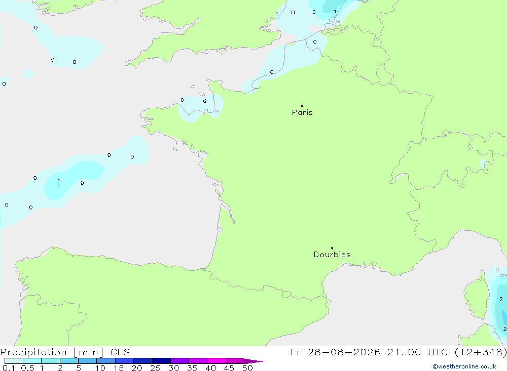Pick the 20–25 mm legend color swatch
Viewport: 507px width, 371px height.
pyautogui.click(x=143, y=361)
